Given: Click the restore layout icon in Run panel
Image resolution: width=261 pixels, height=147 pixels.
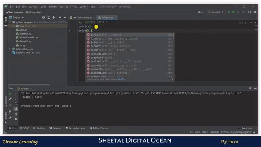Looking at the screenshot, I should tap(10, 111).
